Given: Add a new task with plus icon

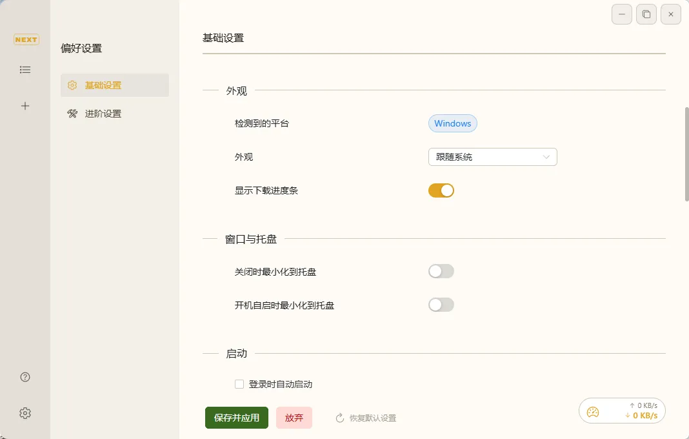Looking at the screenshot, I should [25, 106].
